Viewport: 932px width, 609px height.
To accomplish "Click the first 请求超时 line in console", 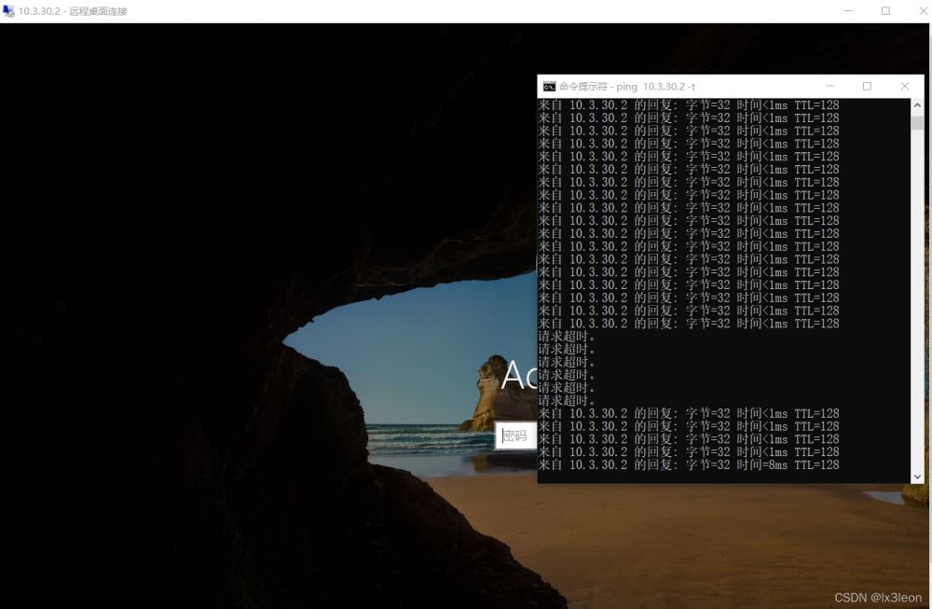I will (x=567, y=337).
